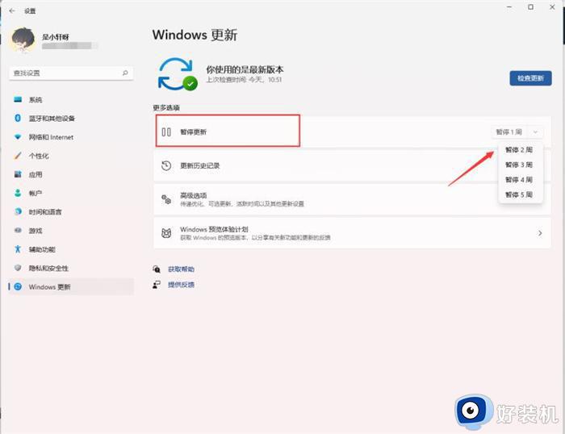Click the 获取帮助 help icon
The height and width of the screenshot is (434, 565).
tap(157, 269)
